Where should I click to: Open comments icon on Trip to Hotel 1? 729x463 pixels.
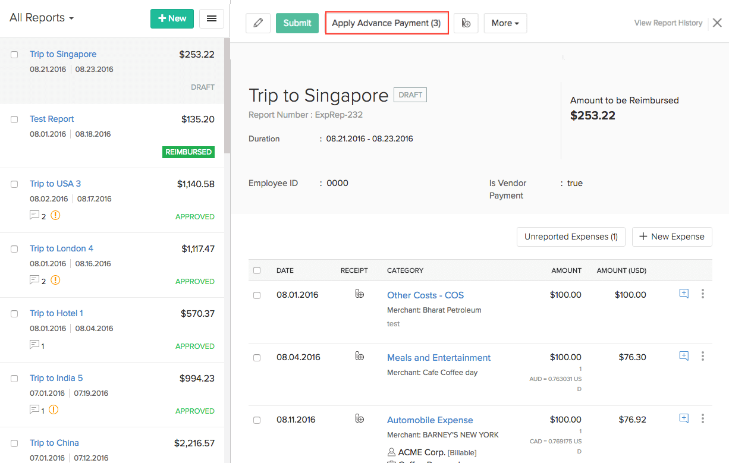coord(34,345)
